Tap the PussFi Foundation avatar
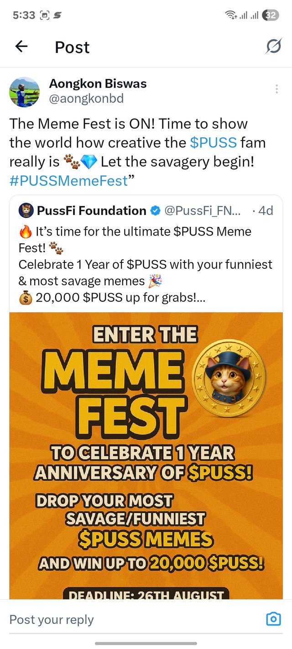Image resolution: width=292 pixels, height=649 pixels. pos(26,210)
